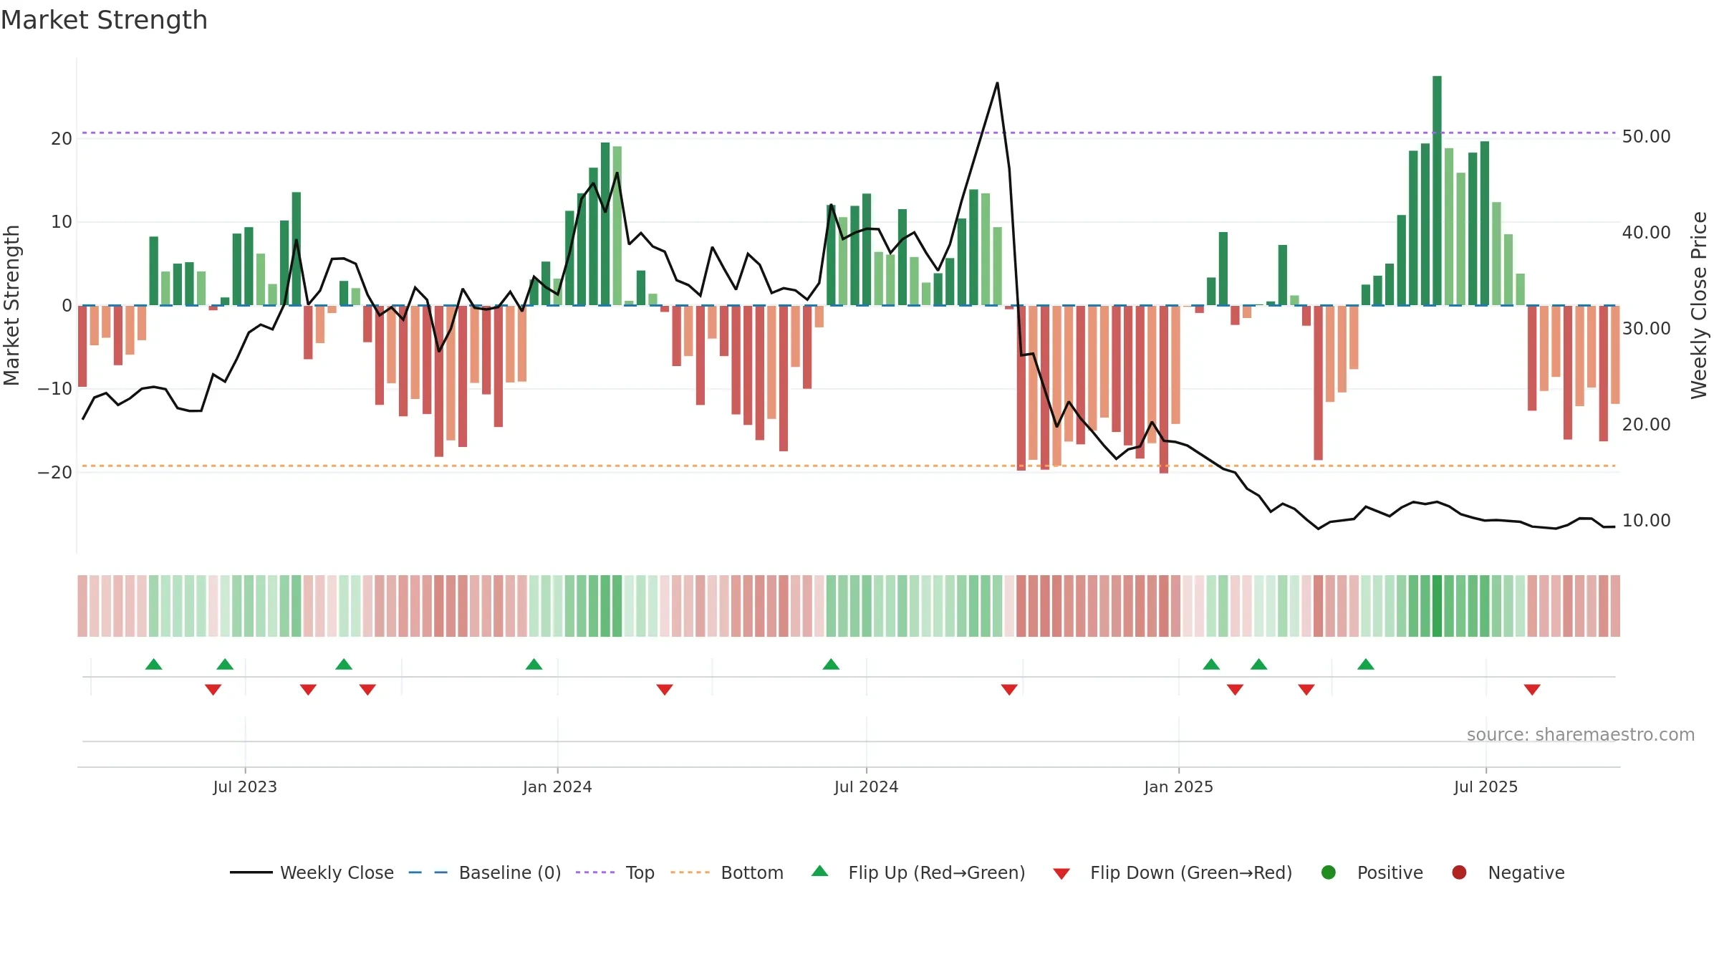
Task: Select the flip-down triangle between Jan 2024 and Jul 2024
Action: (x=665, y=689)
